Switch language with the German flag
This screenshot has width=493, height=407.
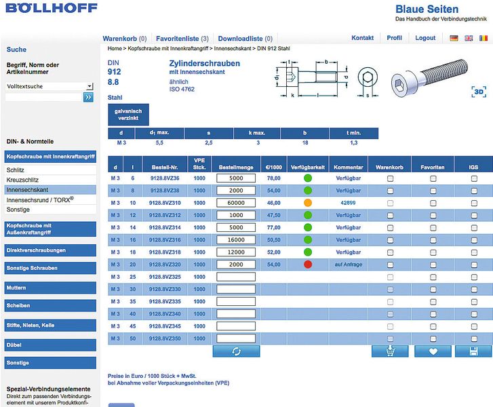pos(454,38)
